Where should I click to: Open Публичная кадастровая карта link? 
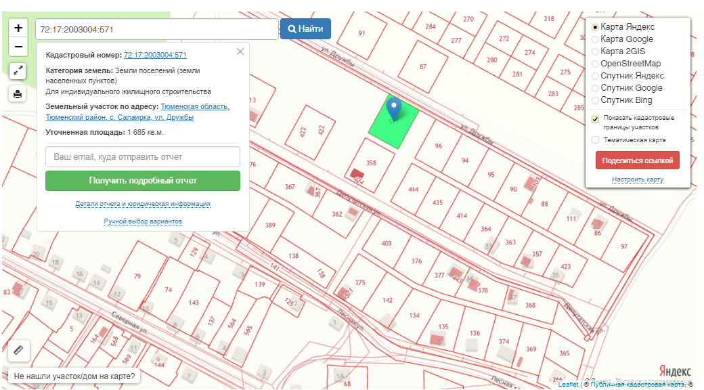click(638, 385)
